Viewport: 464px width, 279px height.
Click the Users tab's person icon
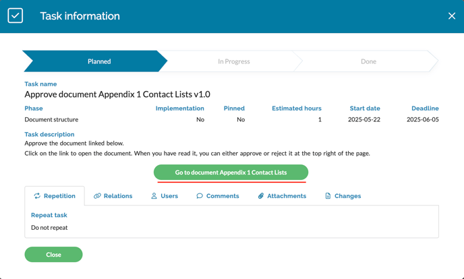(x=154, y=196)
